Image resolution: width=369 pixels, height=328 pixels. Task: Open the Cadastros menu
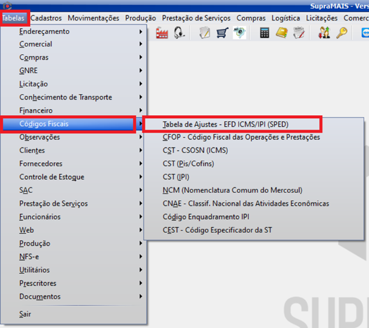(46, 18)
